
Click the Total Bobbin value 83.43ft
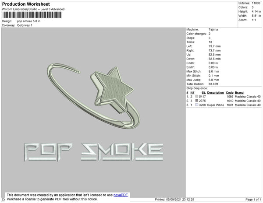coord(213,84)
